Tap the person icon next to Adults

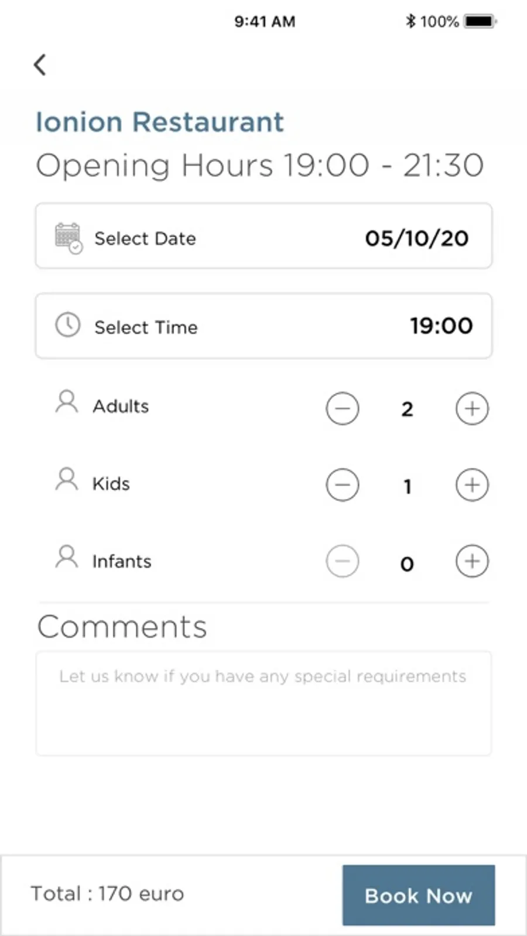(67, 403)
